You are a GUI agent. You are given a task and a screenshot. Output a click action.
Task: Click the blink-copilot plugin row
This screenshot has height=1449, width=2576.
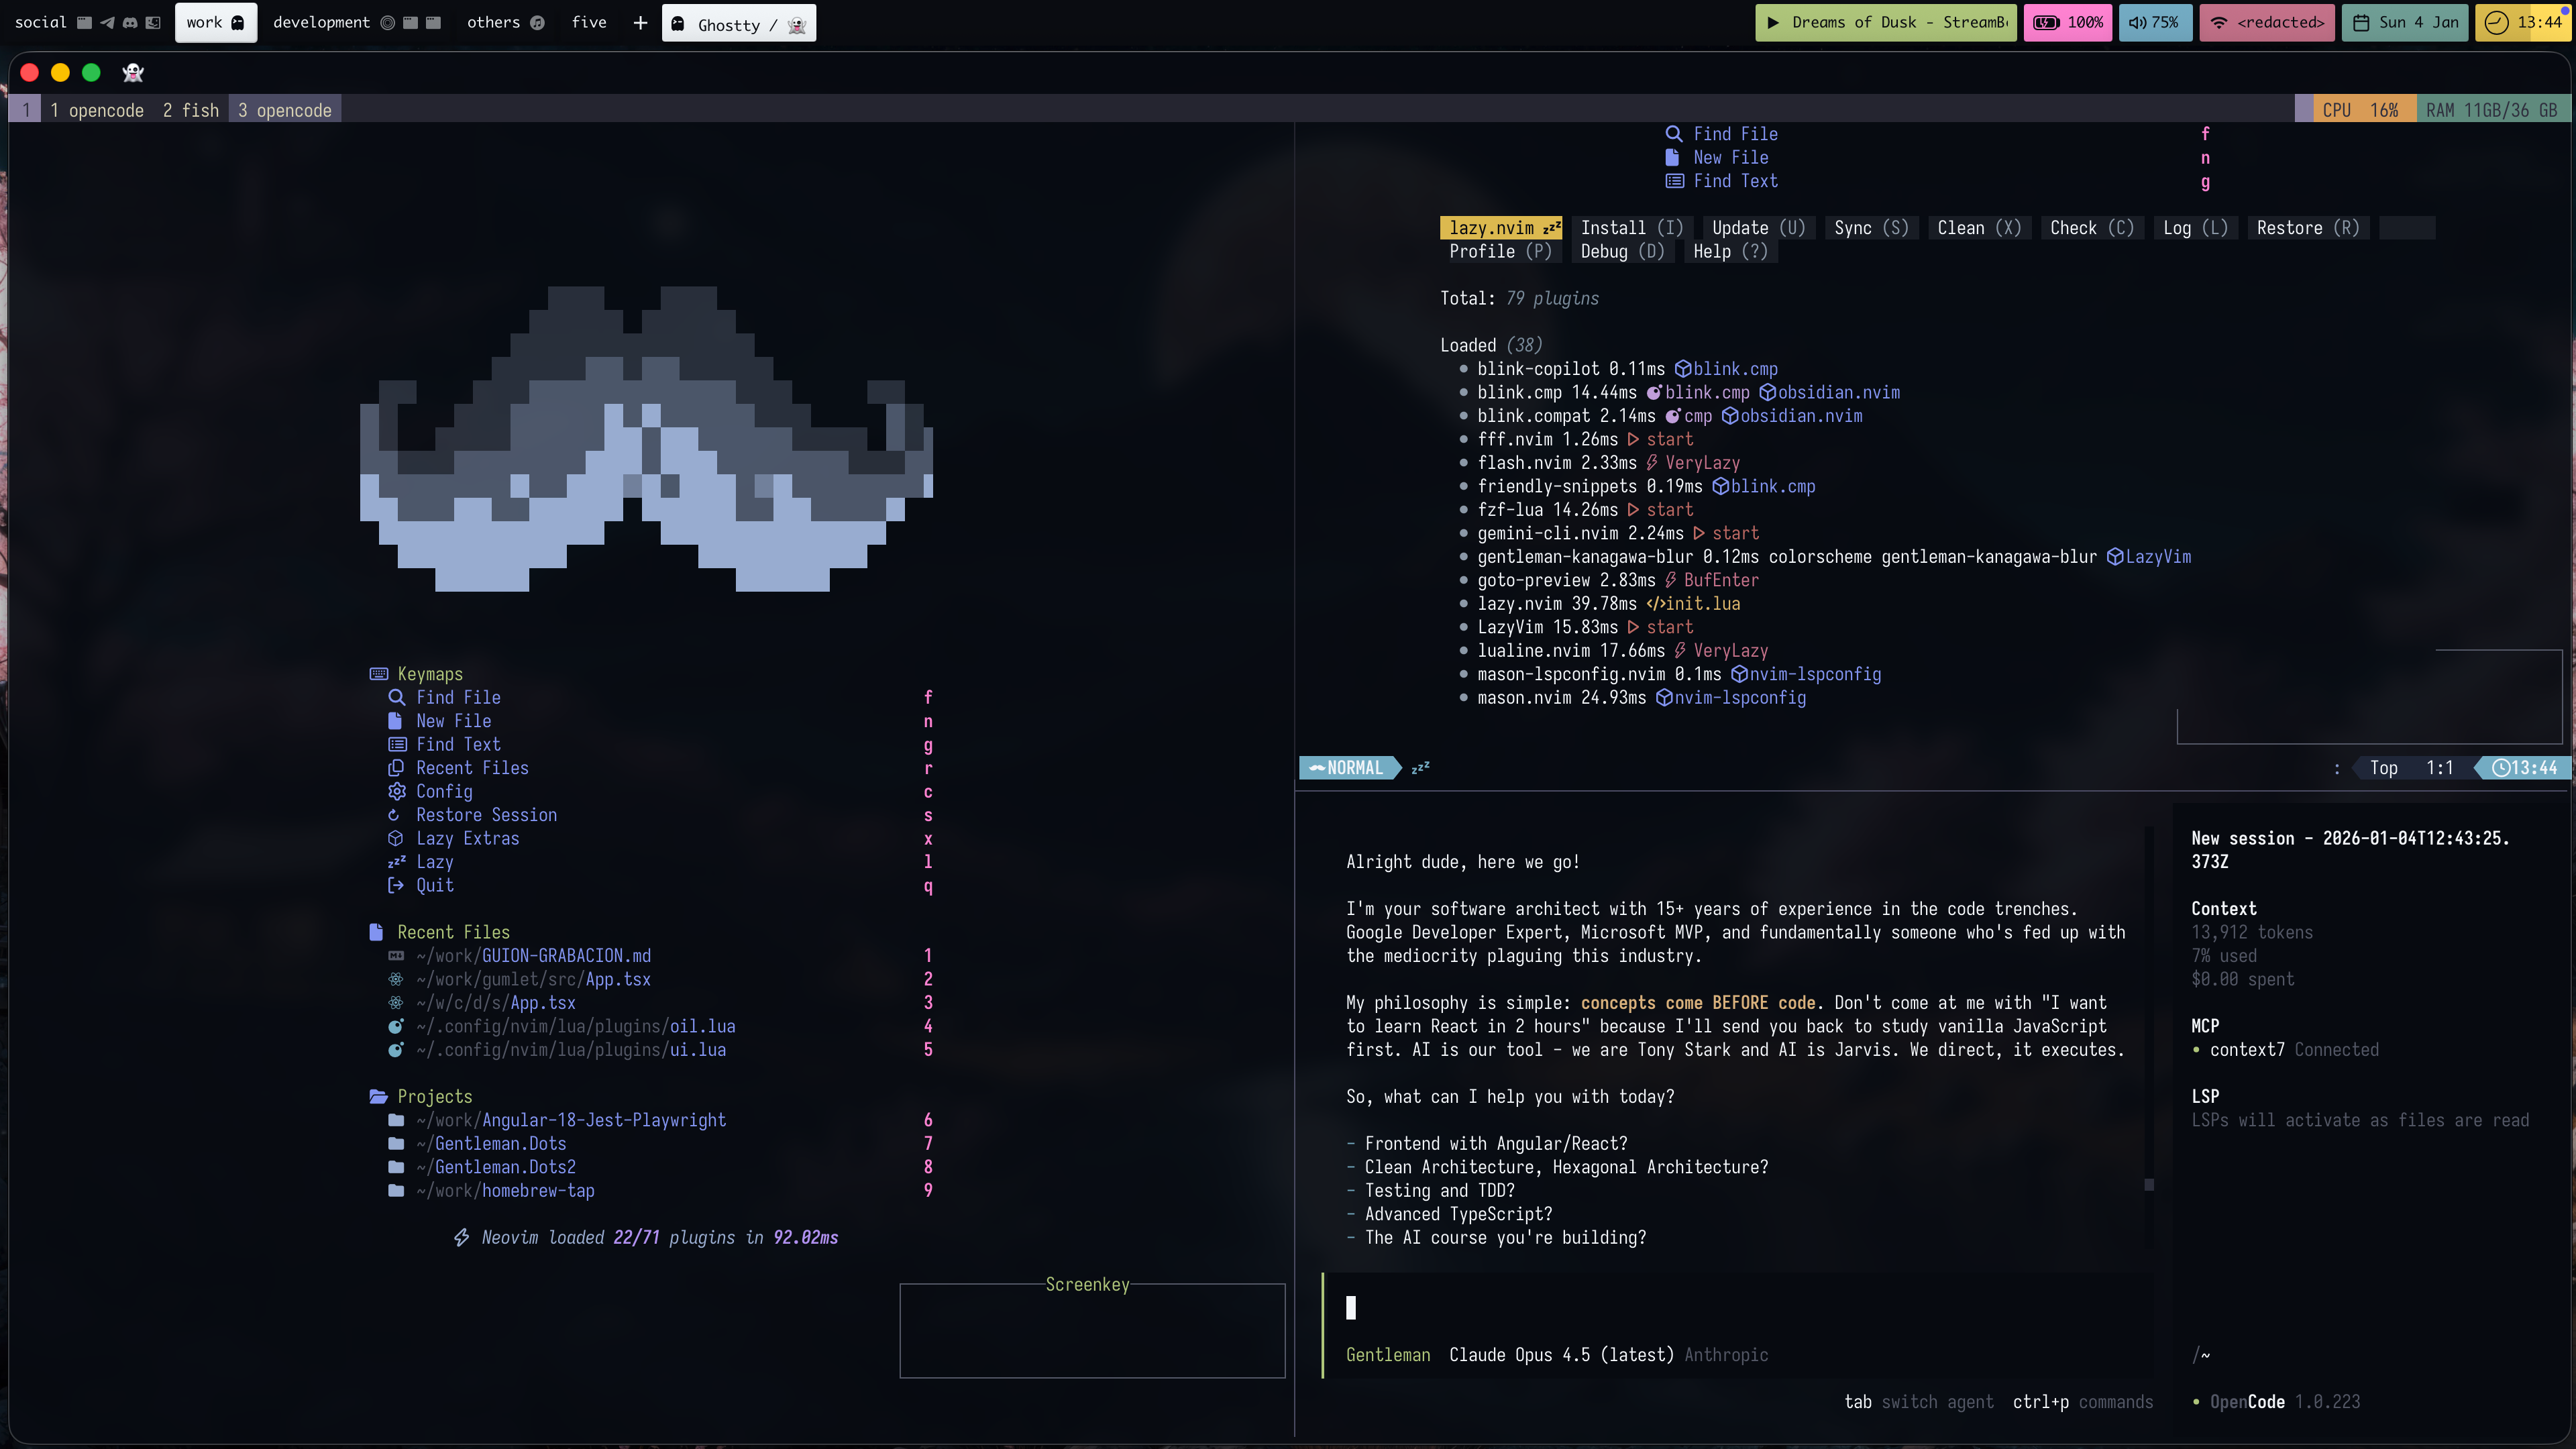click(1618, 369)
